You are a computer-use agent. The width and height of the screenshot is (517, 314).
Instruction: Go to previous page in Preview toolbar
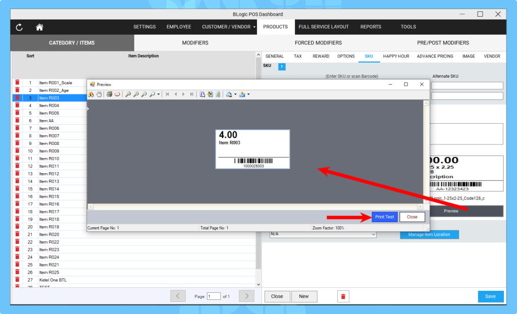(175, 94)
